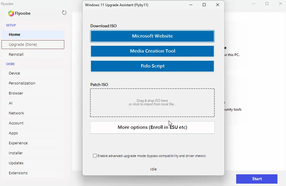The image size is (286, 186).
Task: Click the Media Creation Tool button
Action: 152,51
